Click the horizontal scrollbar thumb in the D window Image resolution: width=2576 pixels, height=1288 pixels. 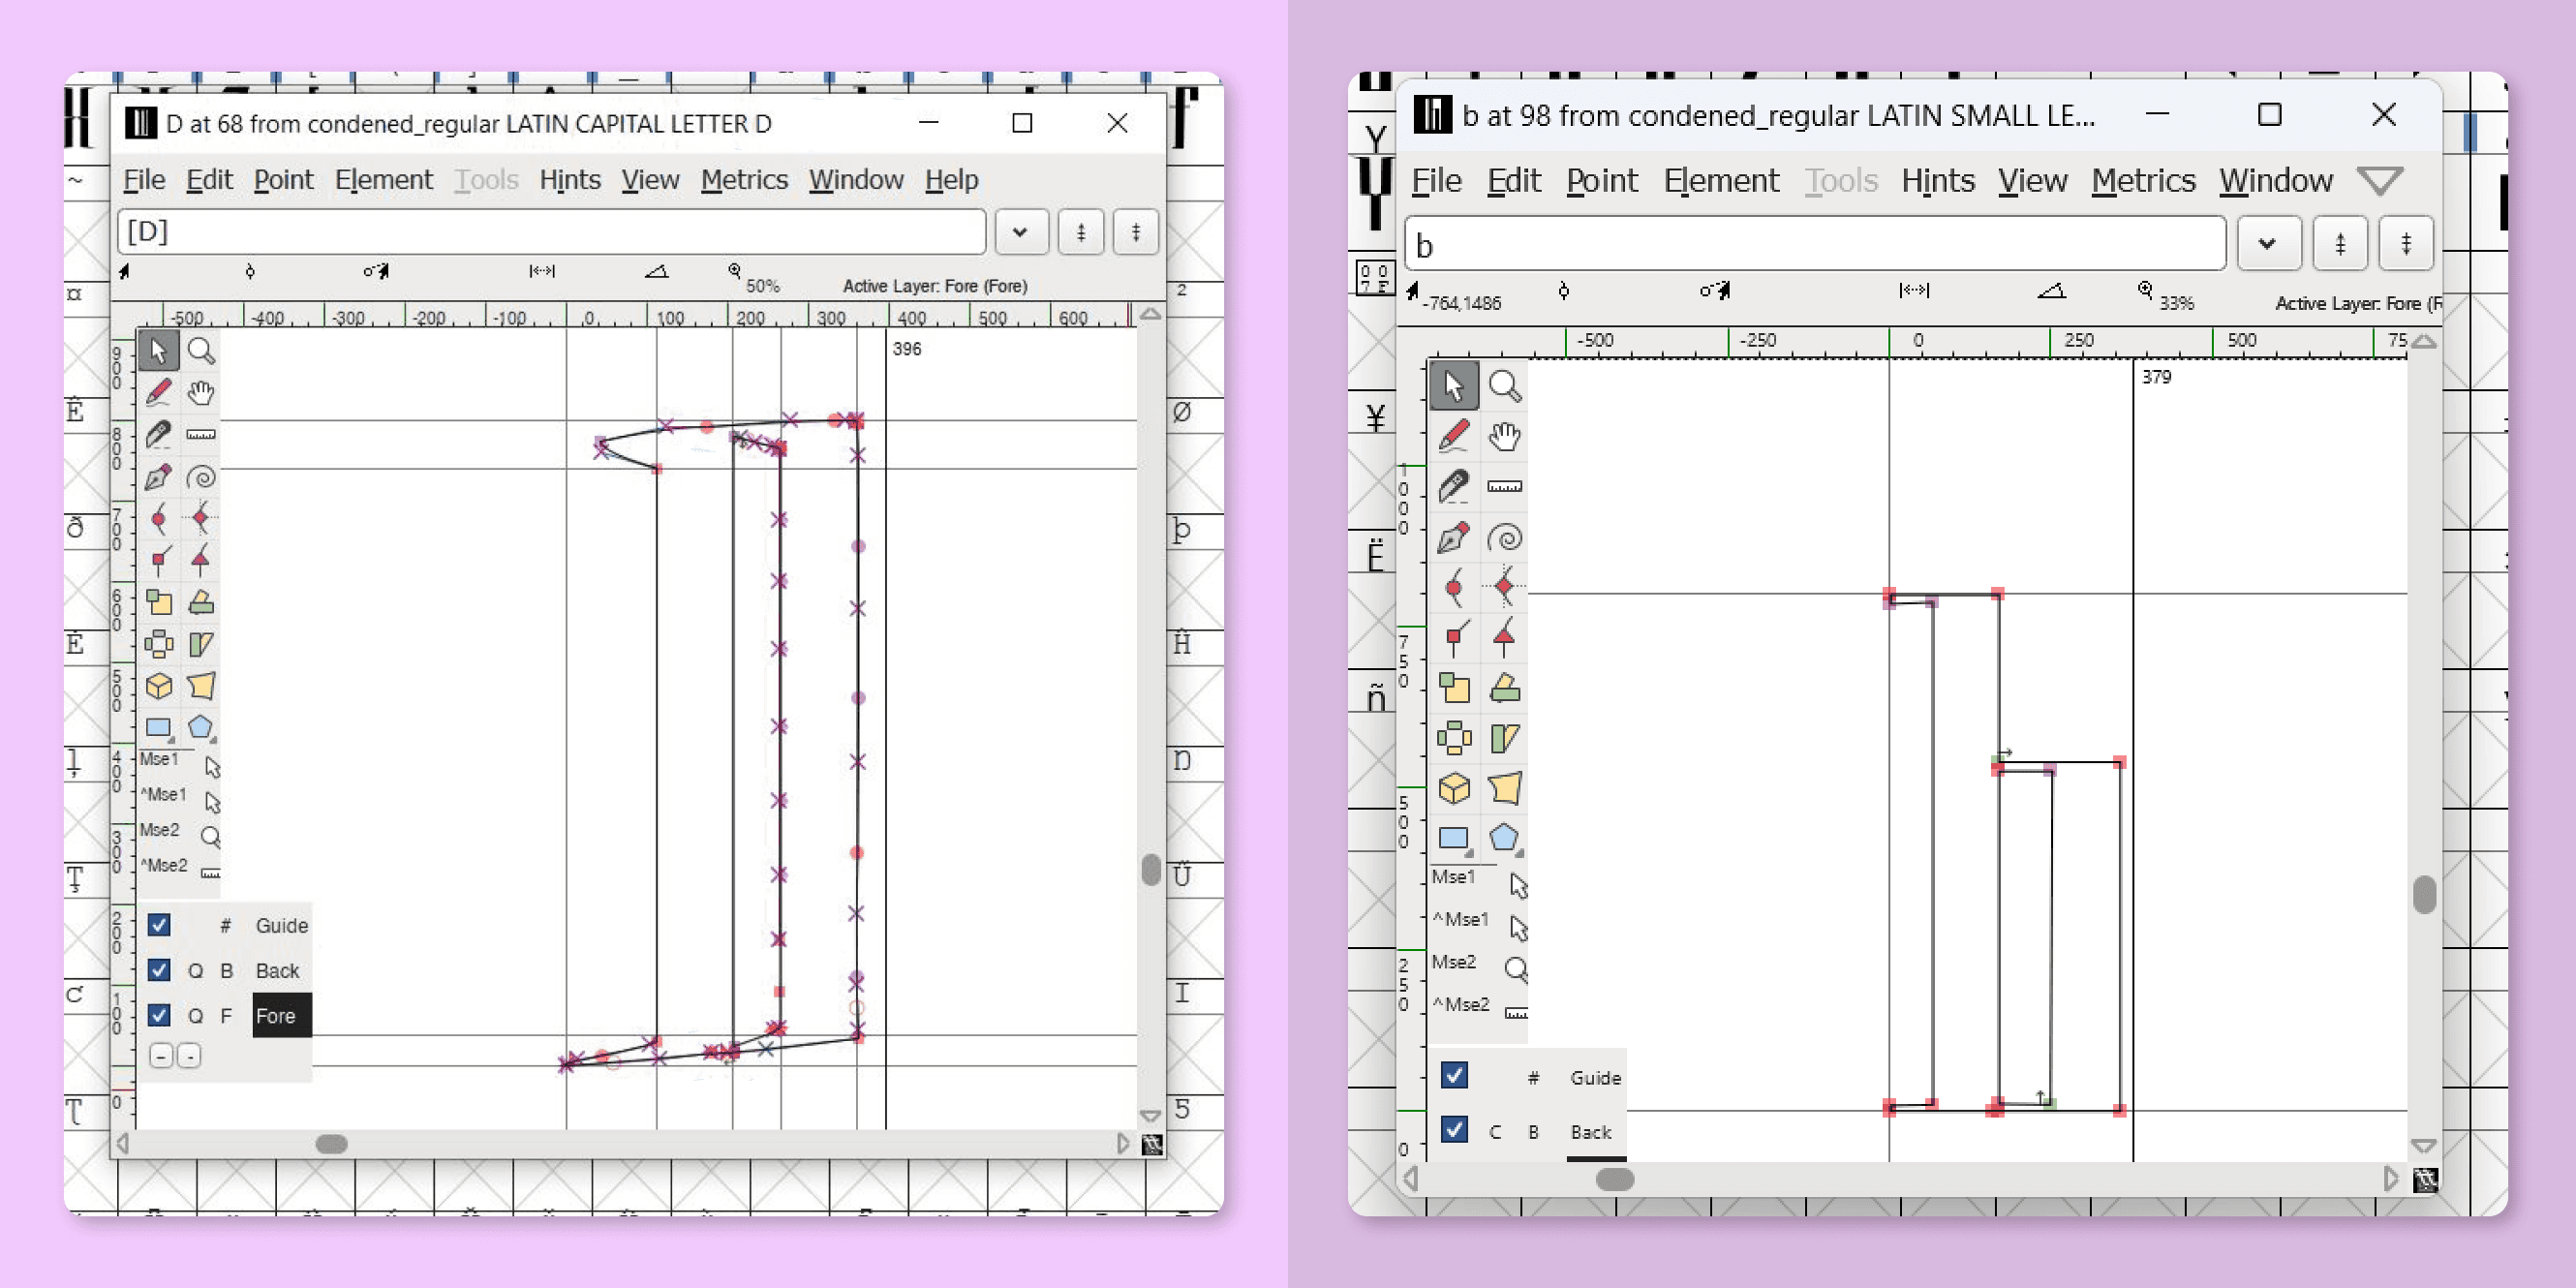tap(331, 1143)
